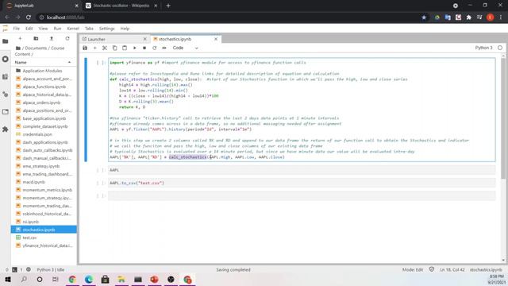Open Running Terminals and Kernels sidebar icon
Image resolution: width=508 pixels, height=286 pixels.
pos(6,59)
